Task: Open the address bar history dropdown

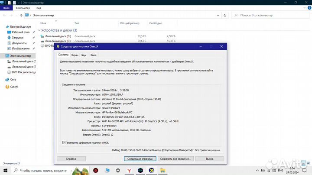Action: tap(218, 15)
